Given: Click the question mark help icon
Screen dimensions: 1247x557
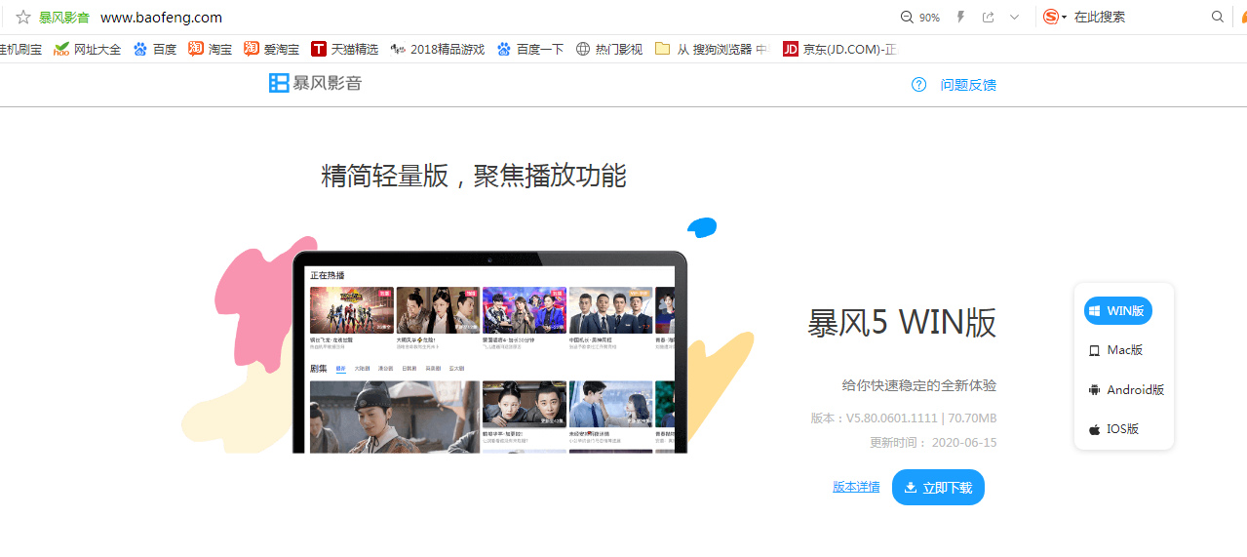Looking at the screenshot, I should 918,85.
